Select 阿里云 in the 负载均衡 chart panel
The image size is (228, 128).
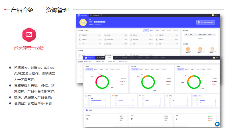pos(147,70)
